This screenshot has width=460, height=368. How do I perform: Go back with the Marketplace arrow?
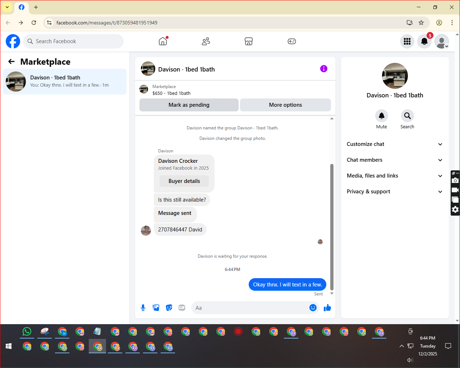pos(11,62)
